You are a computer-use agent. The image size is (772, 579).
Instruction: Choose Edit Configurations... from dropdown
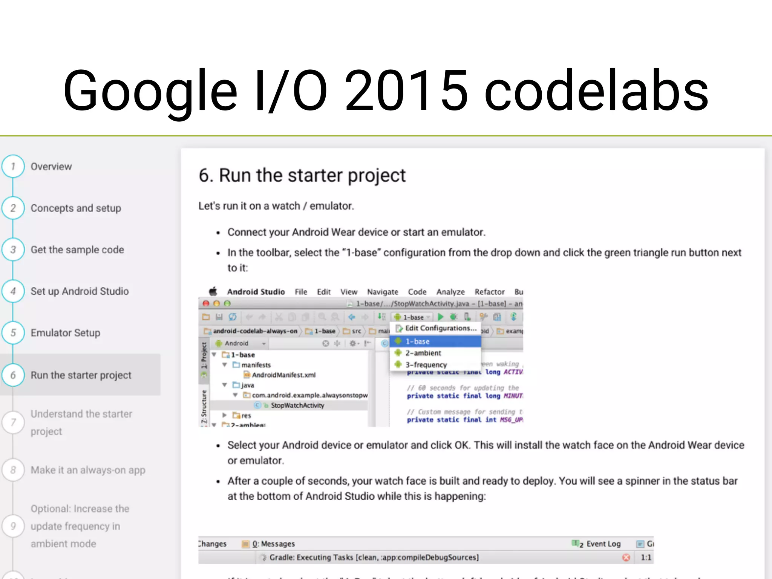[x=436, y=328]
